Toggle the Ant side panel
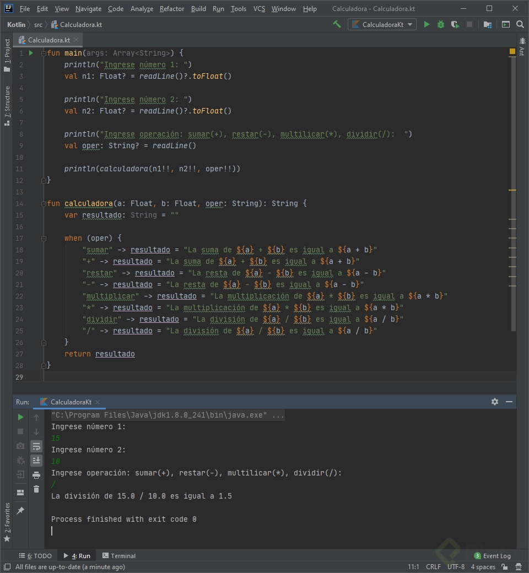529x573 pixels. tap(522, 46)
